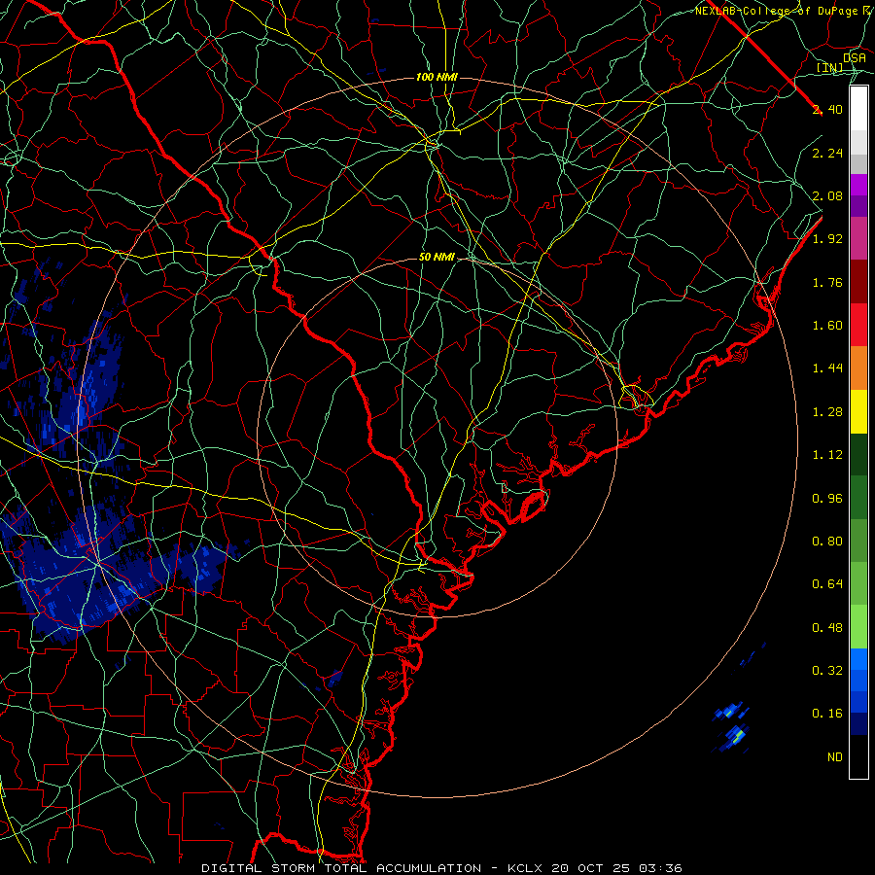Screen dimensions: 875x875
Task: Click the 0.80 scale value
Action: [x=827, y=542]
